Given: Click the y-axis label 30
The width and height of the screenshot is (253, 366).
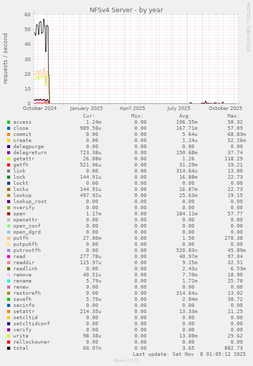Looking at the screenshot, I should point(27,59).
